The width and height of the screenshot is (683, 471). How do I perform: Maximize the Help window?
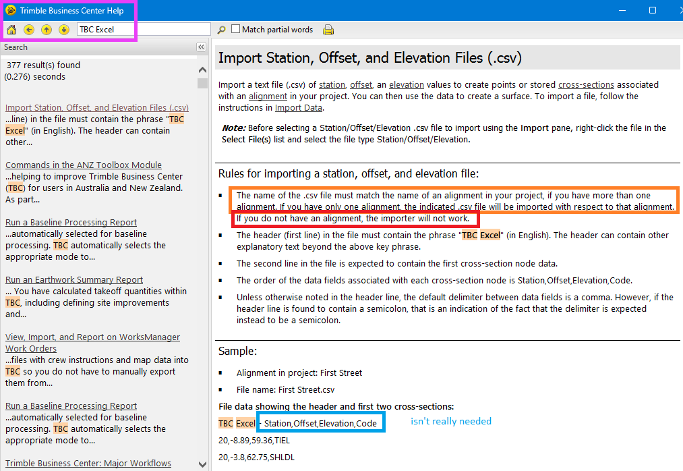click(653, 10)
